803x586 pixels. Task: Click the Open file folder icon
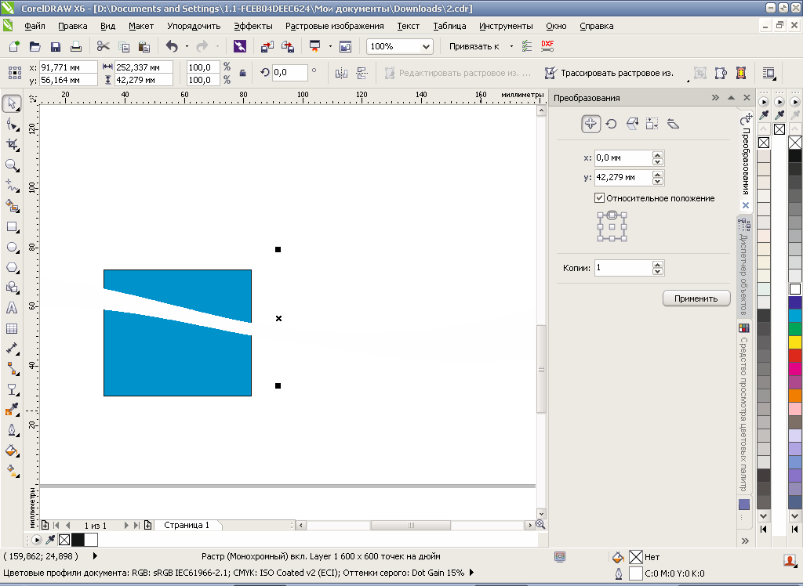(35, 46)
